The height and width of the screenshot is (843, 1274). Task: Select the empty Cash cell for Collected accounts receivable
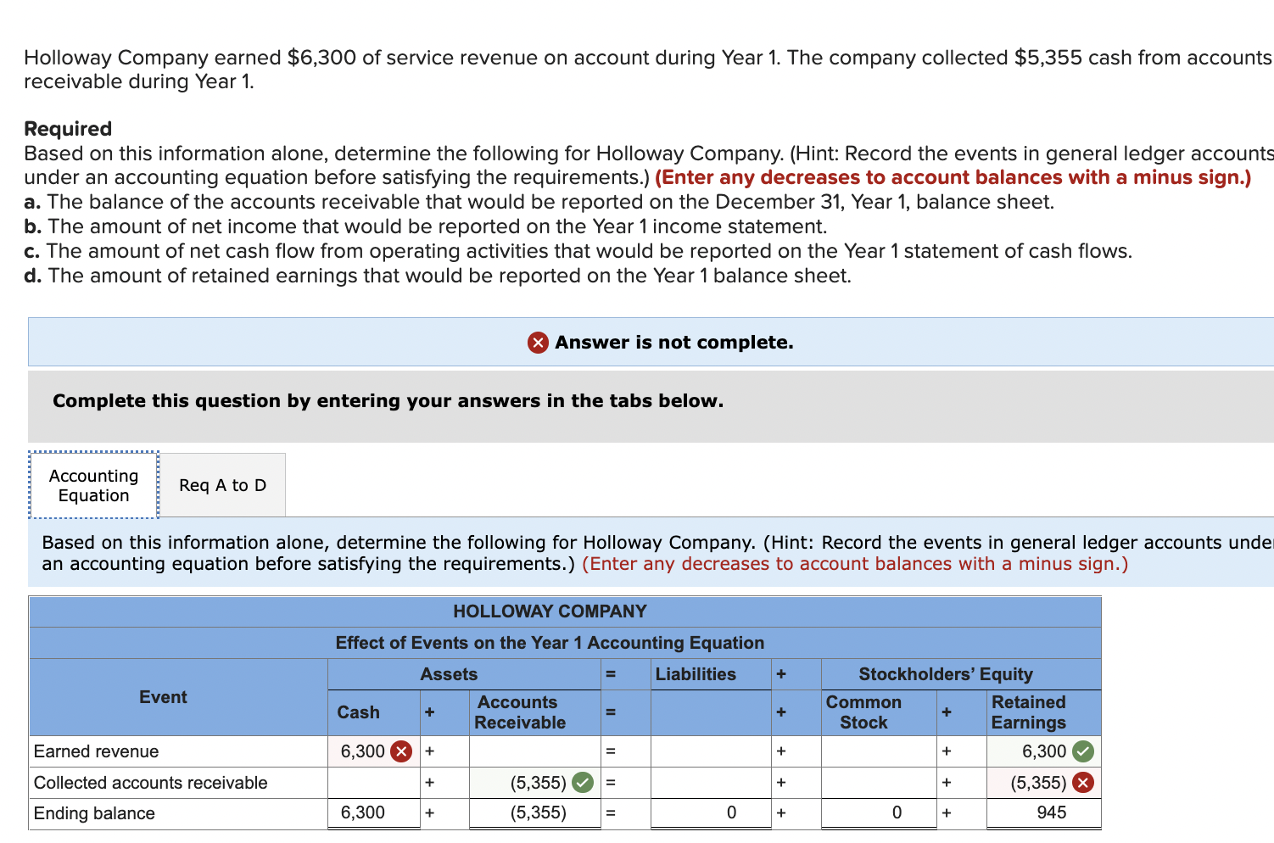click(x=373, y=783)
